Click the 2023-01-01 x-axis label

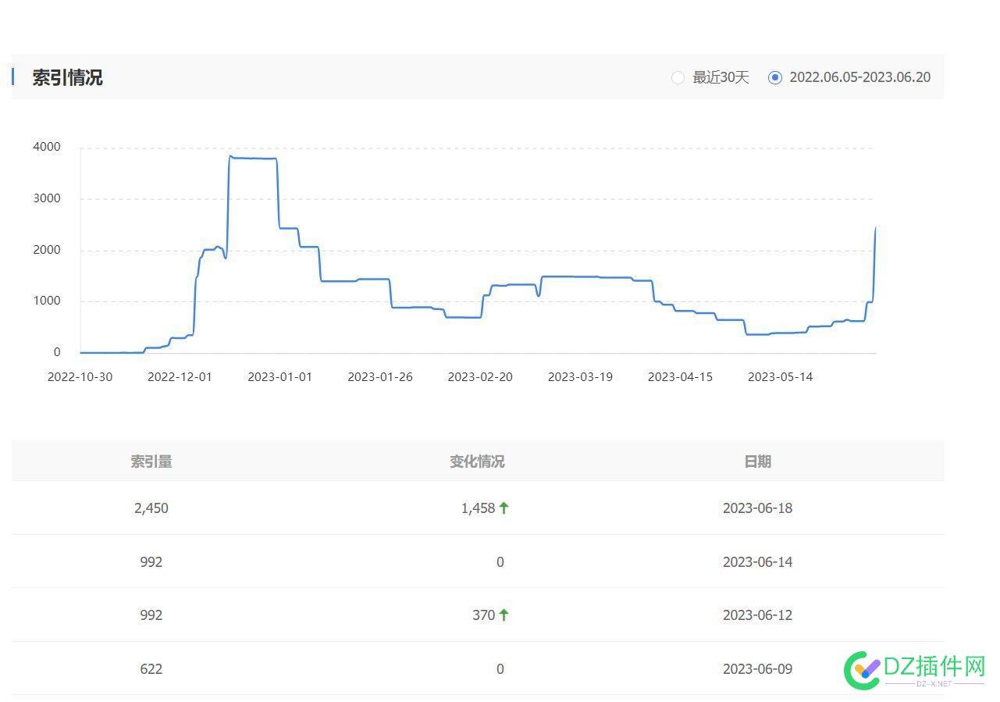coord(279,377)
